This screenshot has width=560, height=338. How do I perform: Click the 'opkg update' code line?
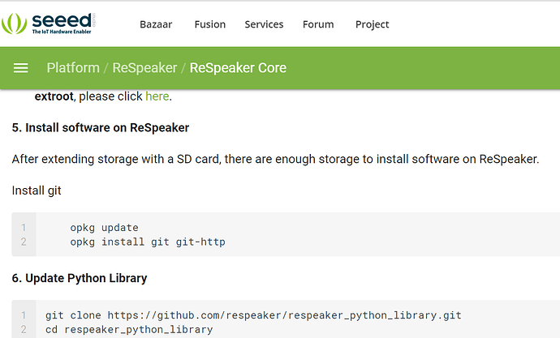click(104, 228)
